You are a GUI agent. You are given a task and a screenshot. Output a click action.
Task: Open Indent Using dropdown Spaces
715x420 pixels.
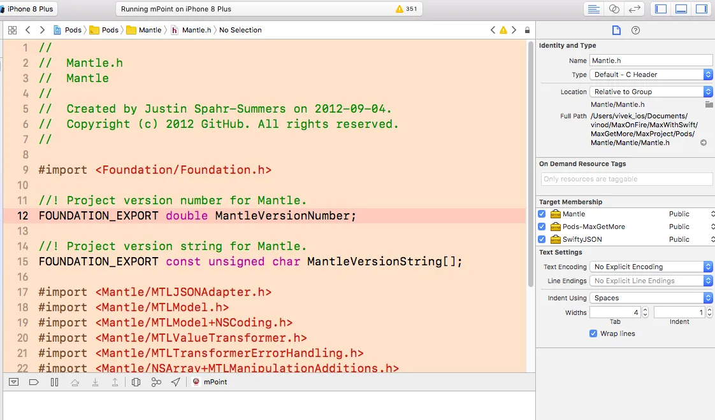coord(651,298)
